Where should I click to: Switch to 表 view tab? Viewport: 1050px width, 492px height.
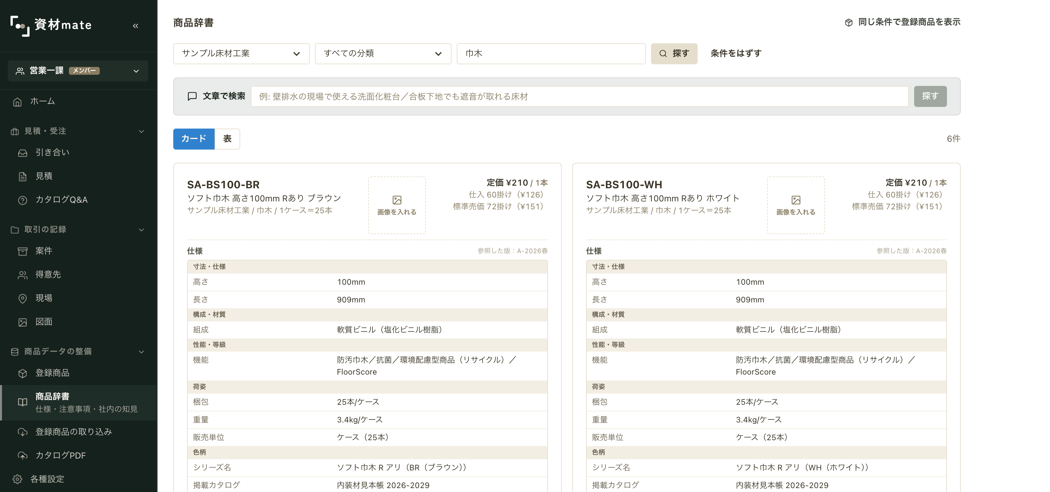[x=227, y=139]
